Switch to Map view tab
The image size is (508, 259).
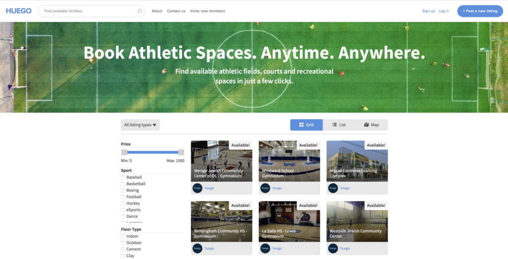pyautogui.click(x=371, y=125)
